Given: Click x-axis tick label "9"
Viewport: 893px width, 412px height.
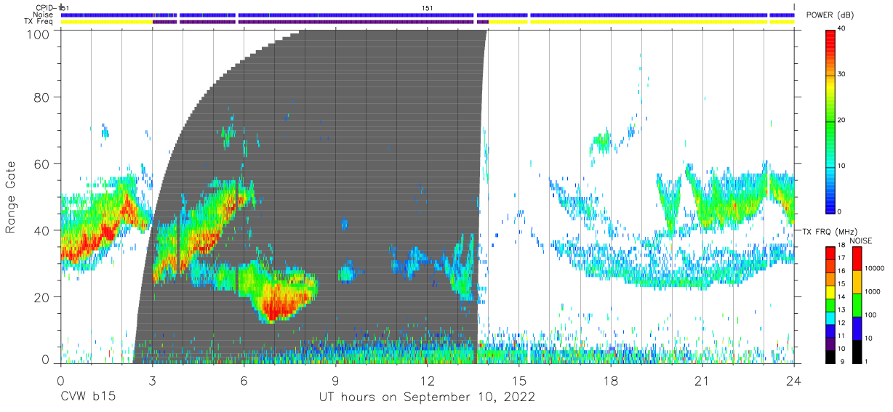Looking at the screenshot, I should coord(335,379).
